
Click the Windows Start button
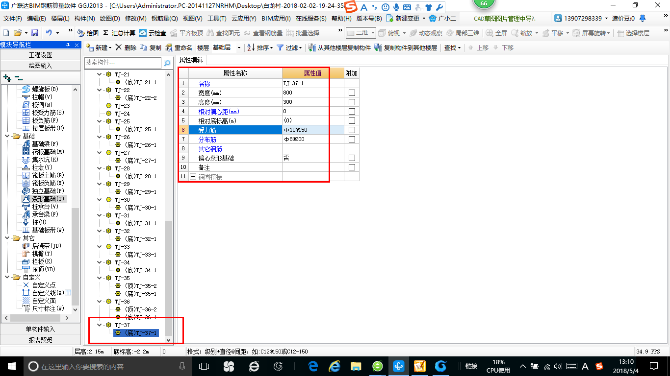coord(11,366)
